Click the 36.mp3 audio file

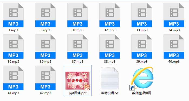(45, 47)
